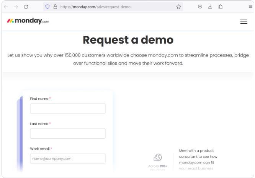Open Firefox application menu
The height and width of the screenshot is (178, 255).
(250, 6)
